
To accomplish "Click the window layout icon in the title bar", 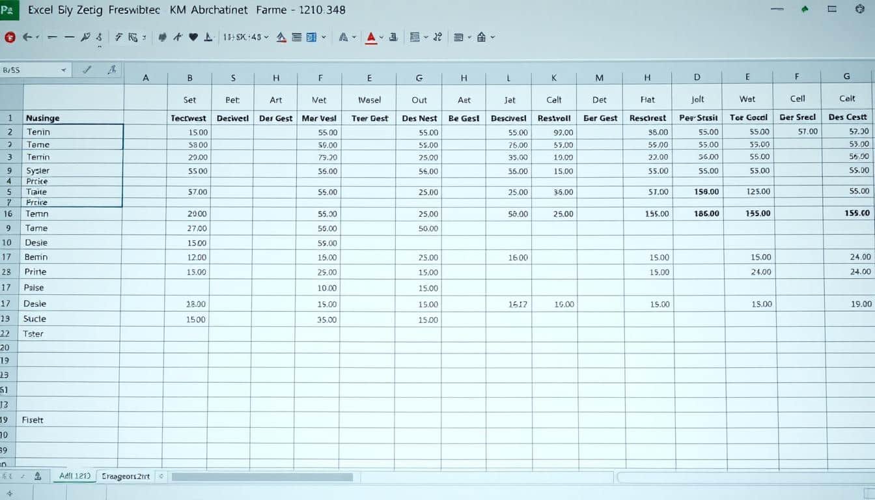I will [x=831, y=9].
